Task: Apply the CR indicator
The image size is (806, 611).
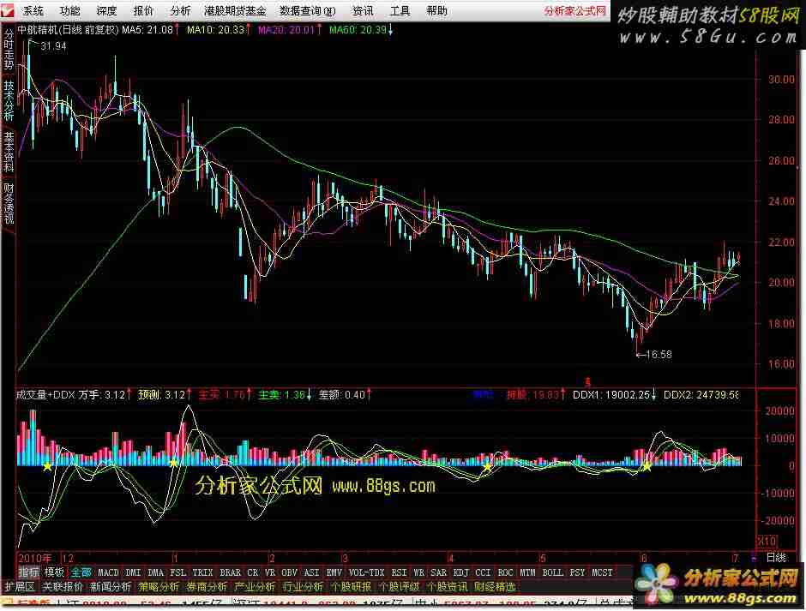Action: coord(252,572)
